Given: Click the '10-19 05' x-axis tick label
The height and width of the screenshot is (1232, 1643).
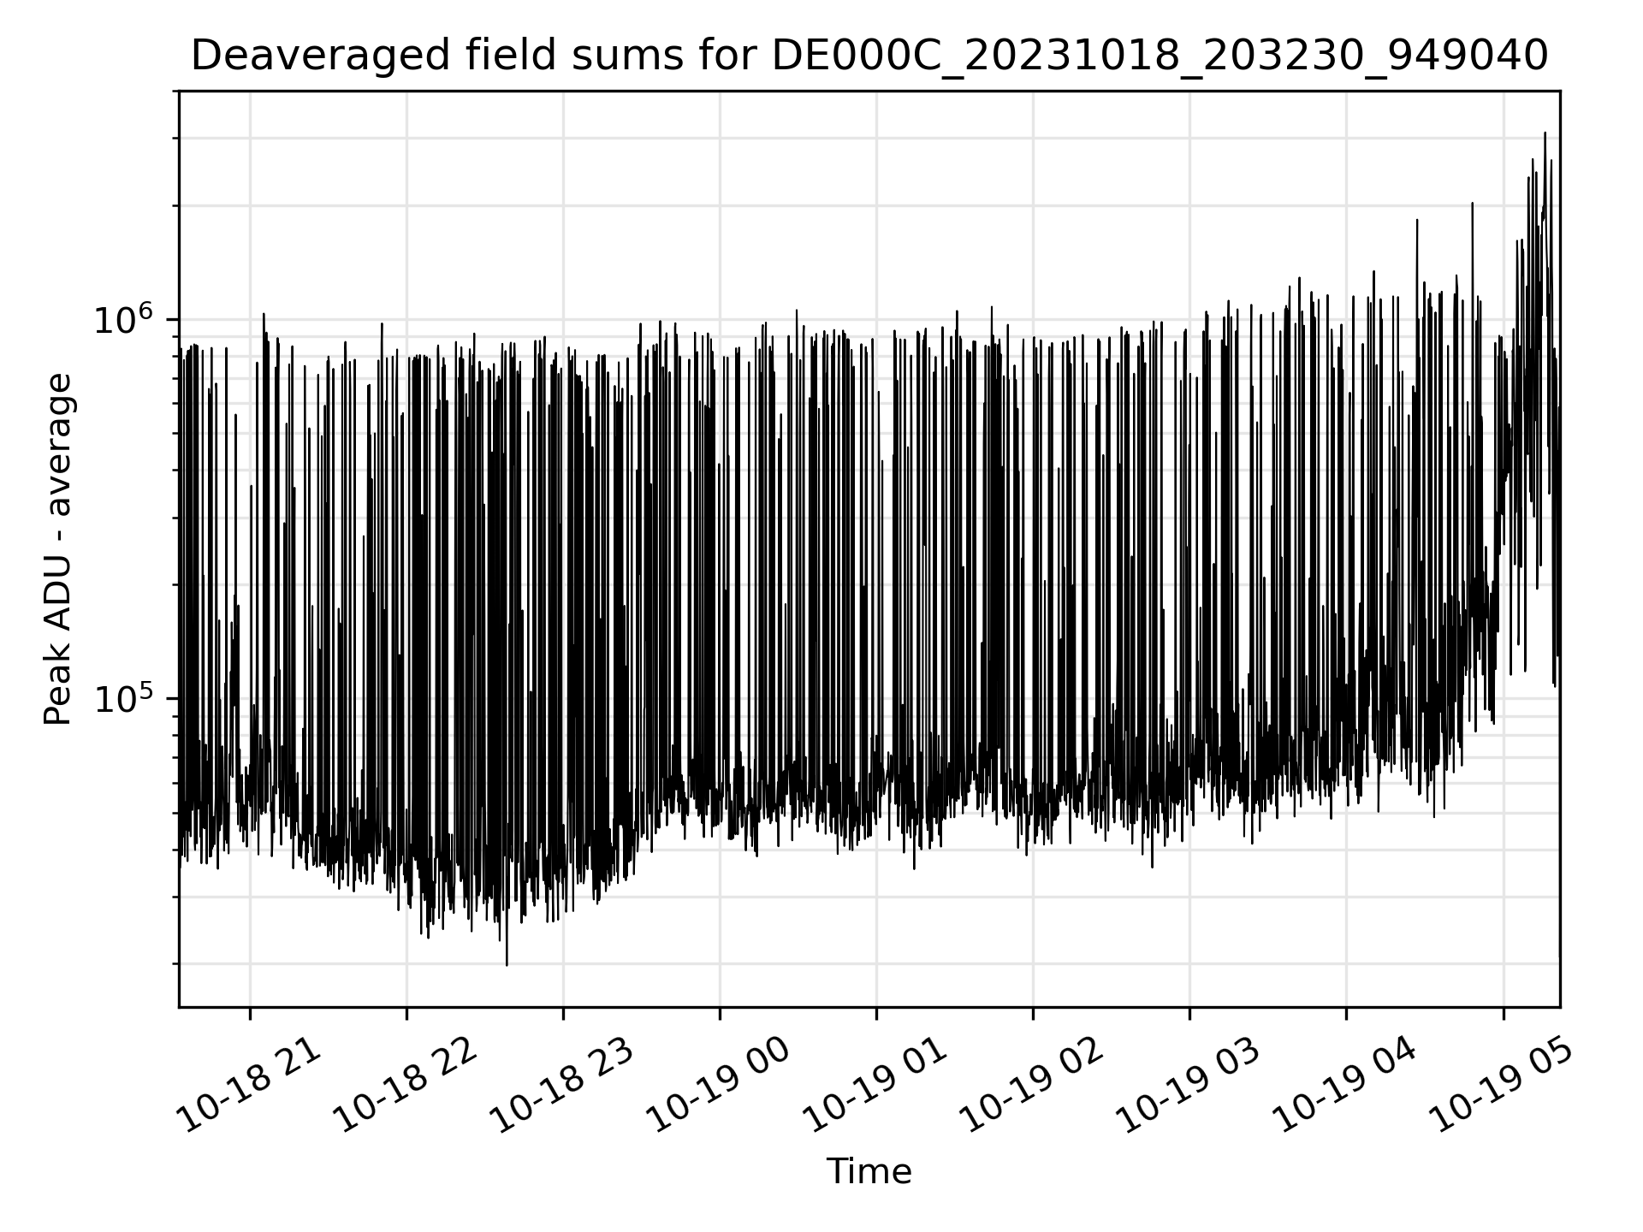Looking at the screenshot, I should [x=1503, y=1086].
